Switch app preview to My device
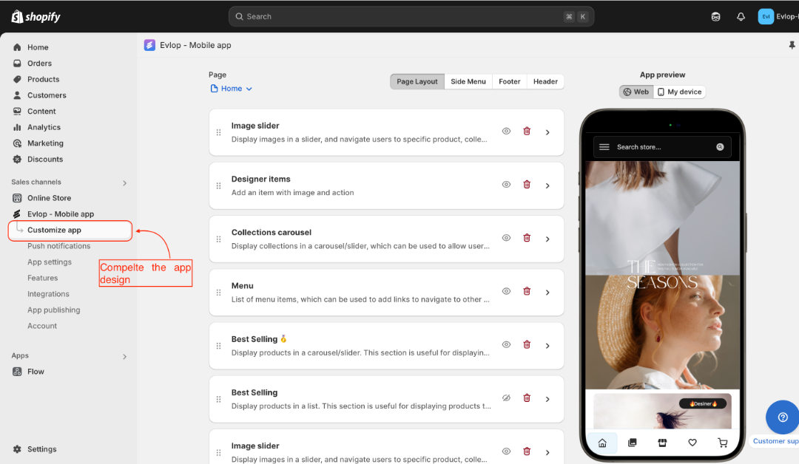The image size is (799, 464). (679, 92)
